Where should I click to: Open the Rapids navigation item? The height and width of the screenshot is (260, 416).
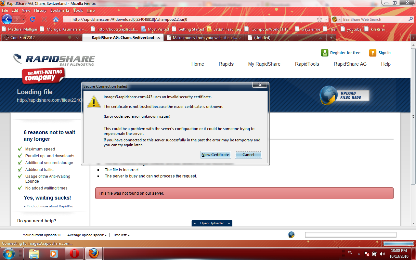[x=226, y=64]
